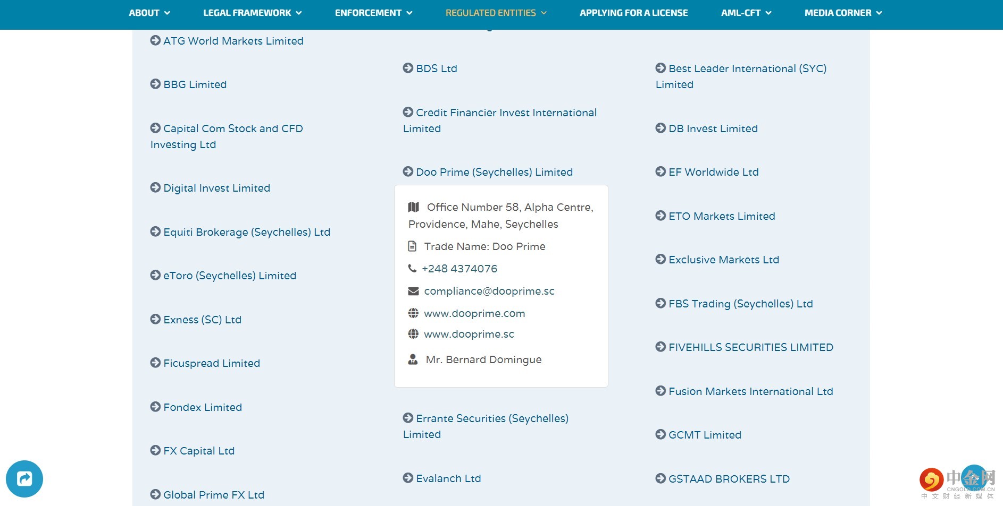Open the www.dooprime.com website link
Image resolution: width=1003 pixels, height=506 pixels.
click(x=474, y=313)
